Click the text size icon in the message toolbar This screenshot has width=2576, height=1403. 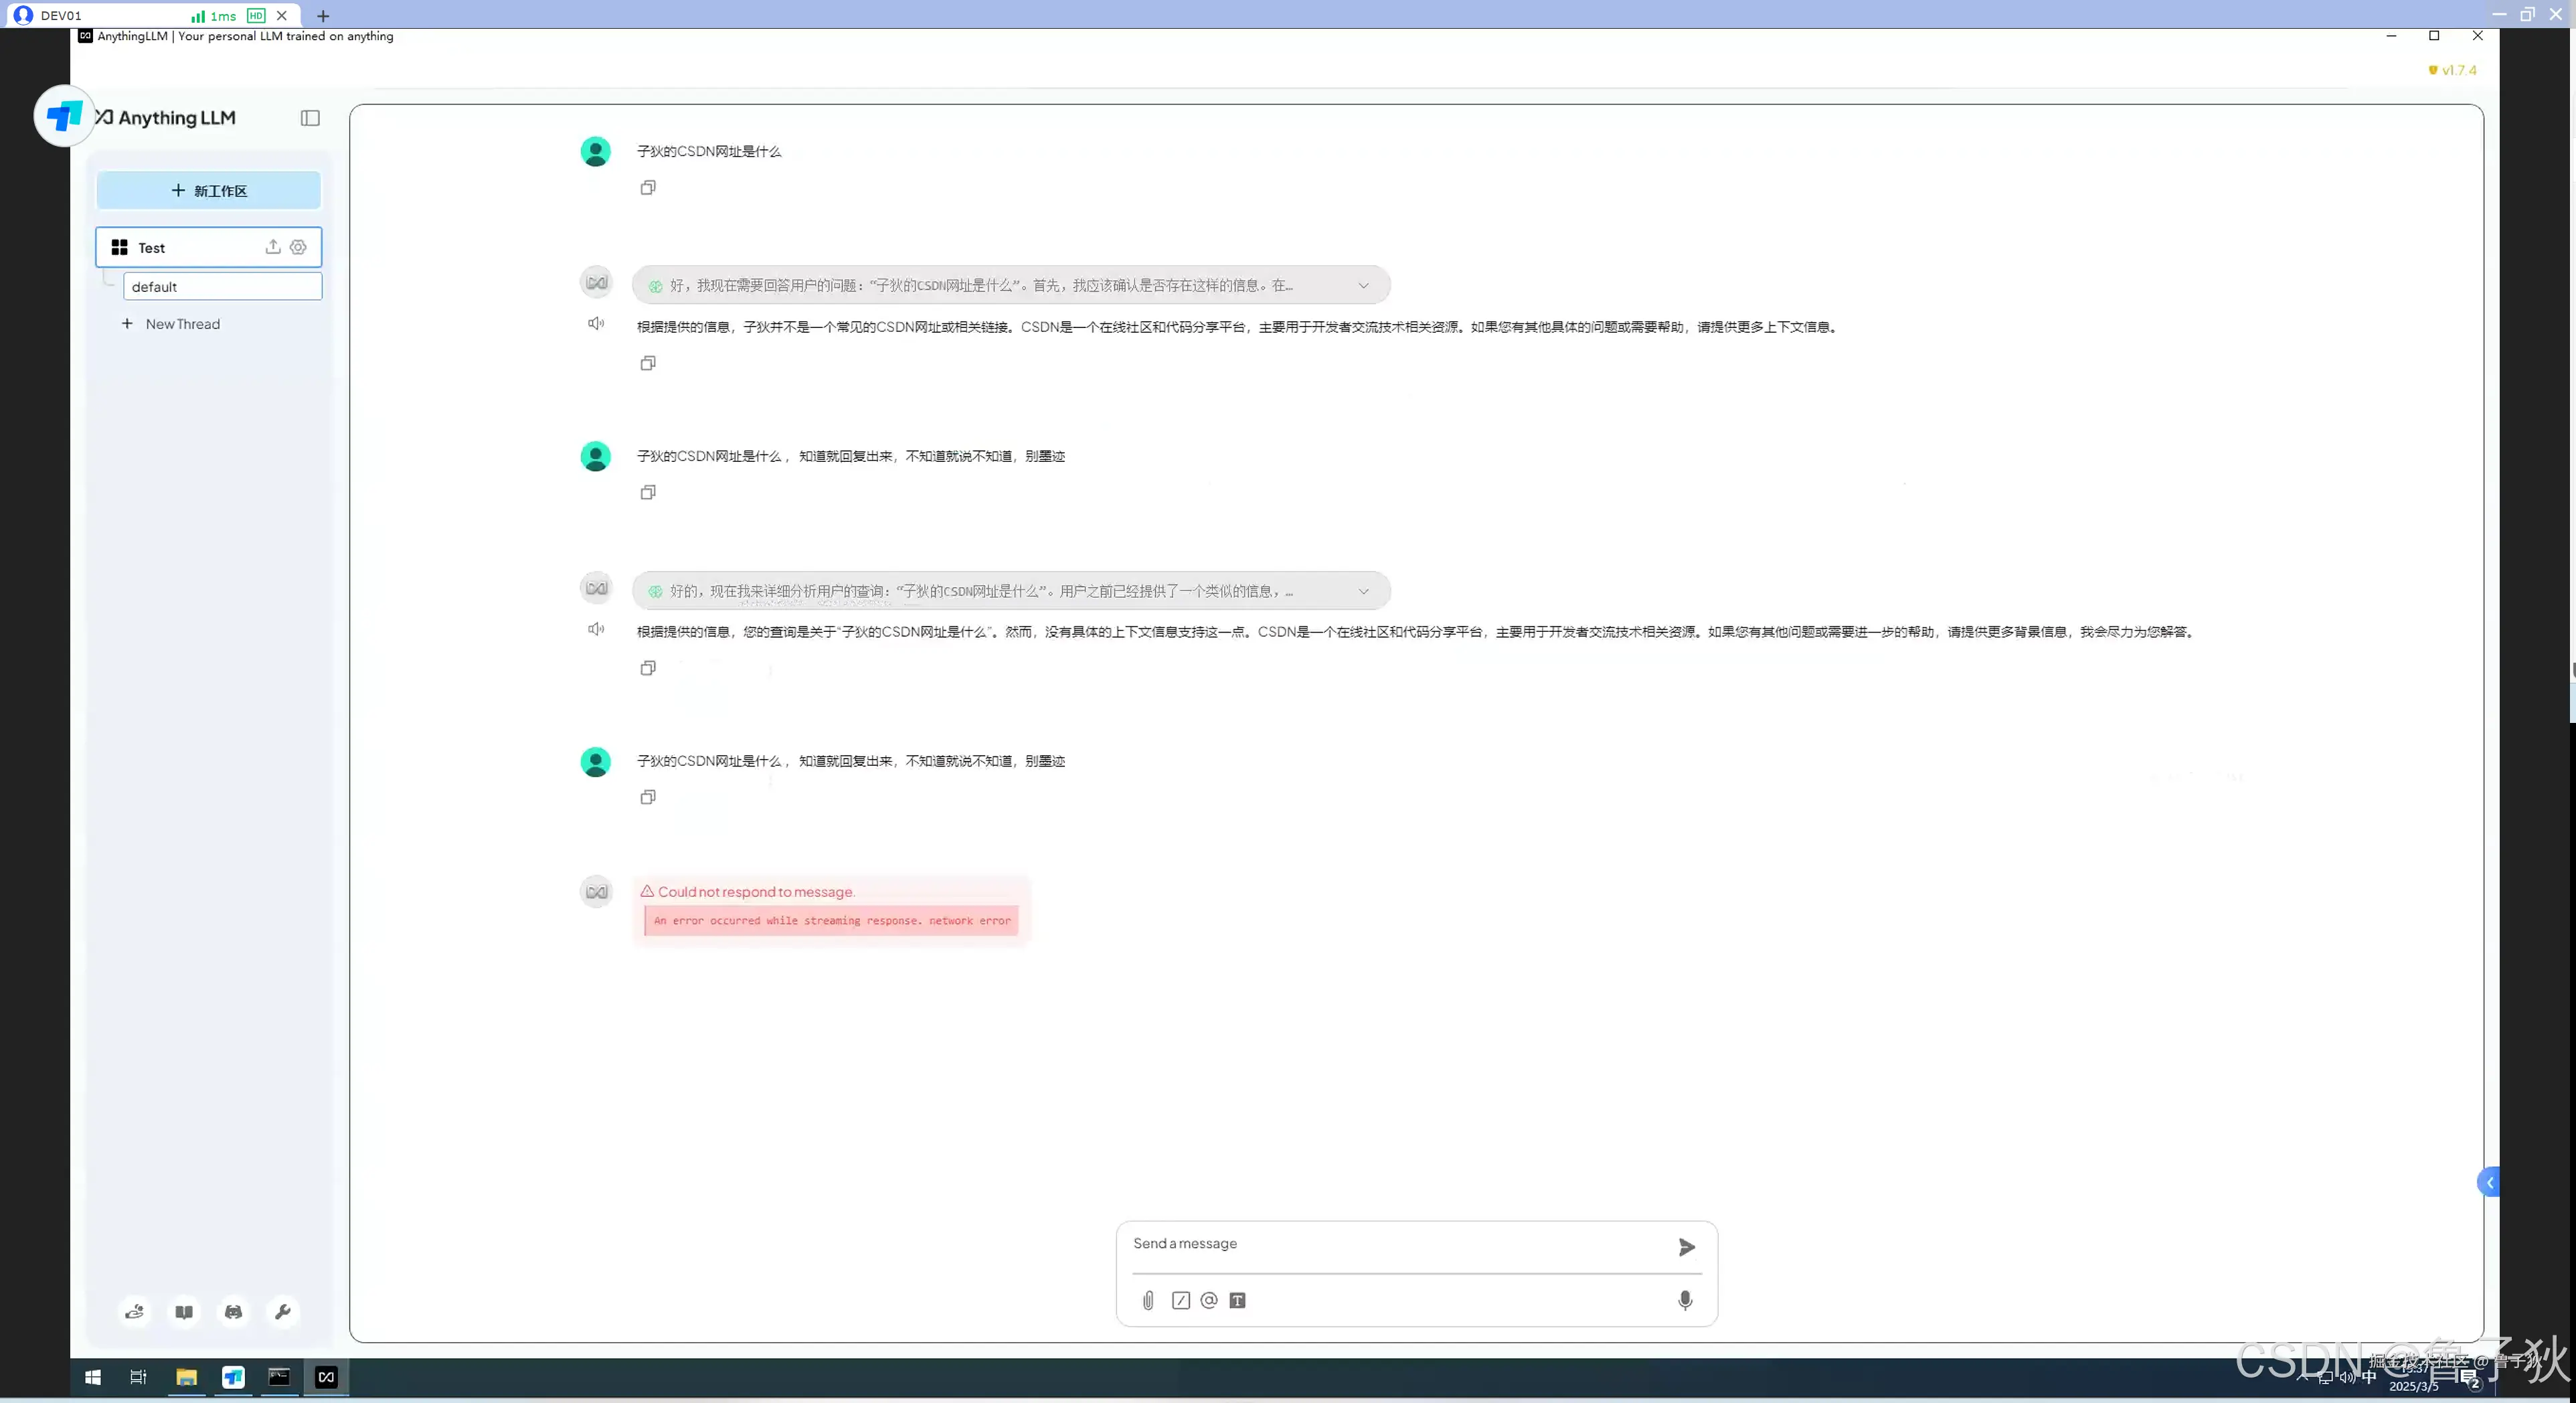(x=1237, y=1300)
